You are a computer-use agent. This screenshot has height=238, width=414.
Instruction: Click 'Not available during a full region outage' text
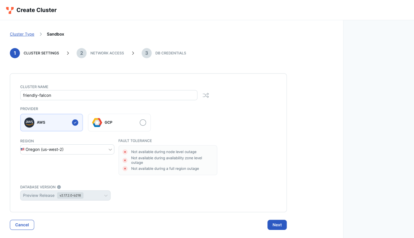pyautogui.click(x=165, y=169)
